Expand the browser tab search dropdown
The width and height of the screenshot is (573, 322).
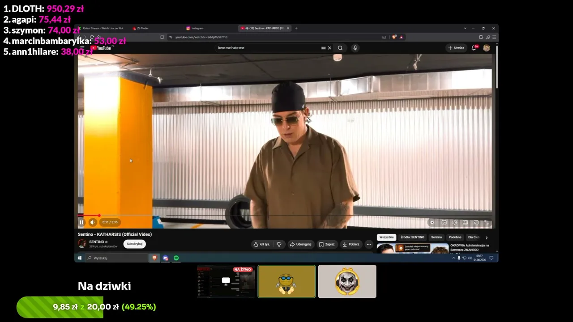[465, 28]
